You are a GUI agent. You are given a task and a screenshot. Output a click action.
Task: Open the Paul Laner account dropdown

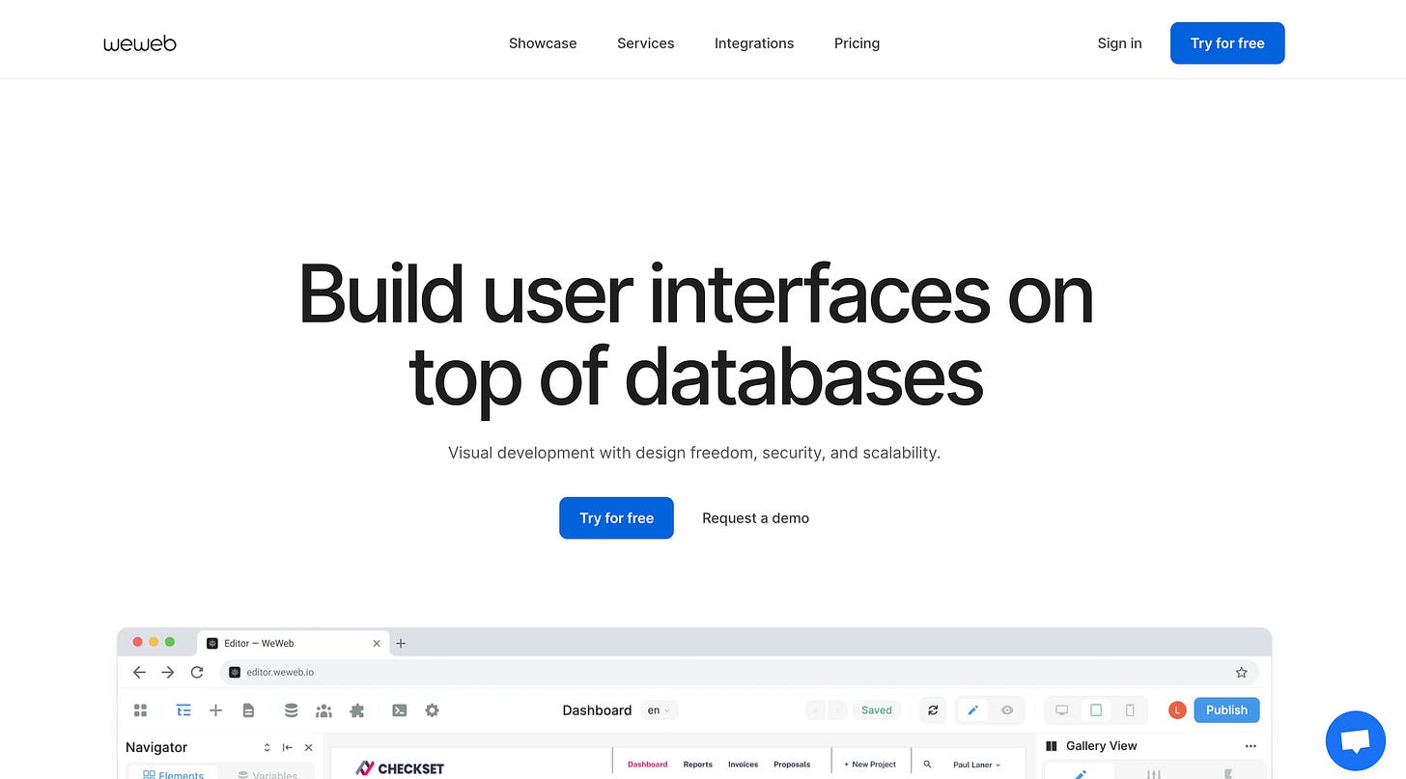(974, 764)
